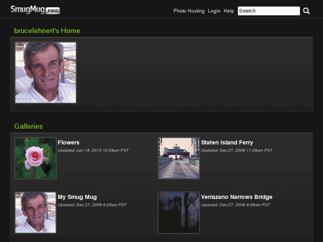Open the Help menu item
This screenshot has height=242, width=323.
pyautogui.click(x=229, y=11)
